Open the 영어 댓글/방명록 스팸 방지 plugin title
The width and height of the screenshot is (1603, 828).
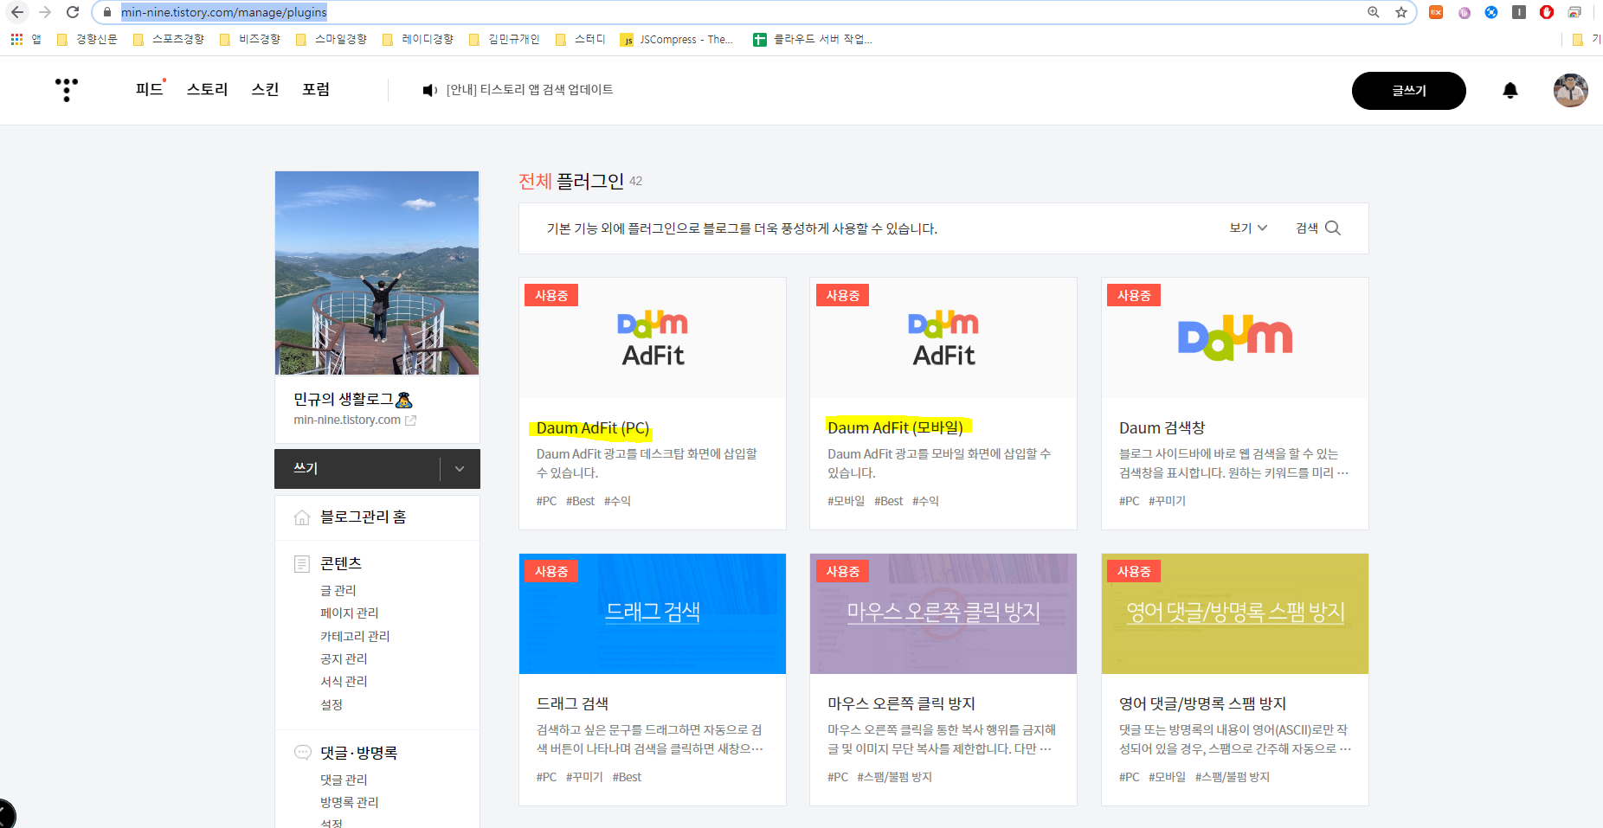click(1202, 704)
